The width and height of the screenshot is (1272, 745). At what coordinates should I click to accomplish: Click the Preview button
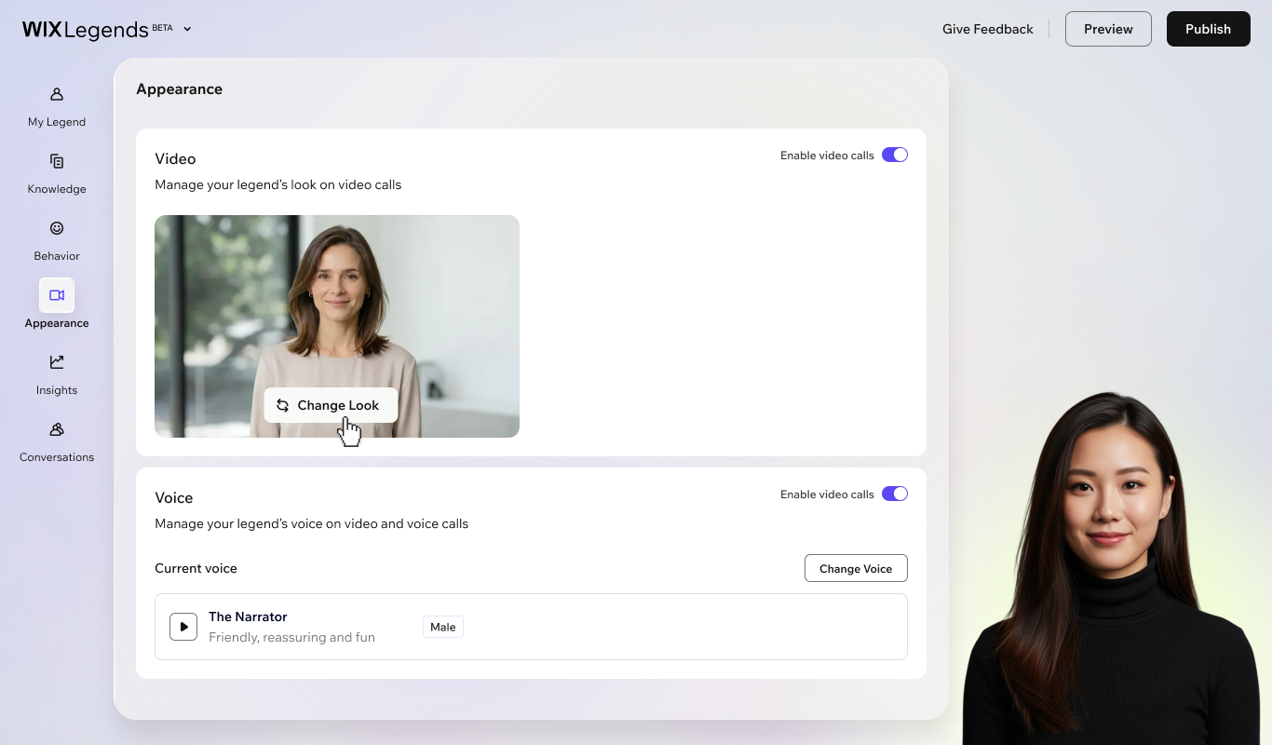coord(1108,29)
